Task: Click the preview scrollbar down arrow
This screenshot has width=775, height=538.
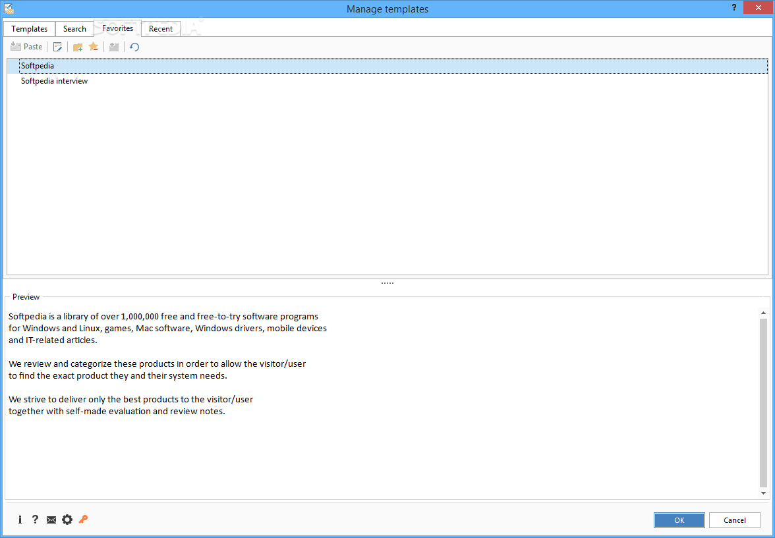Action: click(x=763, y=493)
